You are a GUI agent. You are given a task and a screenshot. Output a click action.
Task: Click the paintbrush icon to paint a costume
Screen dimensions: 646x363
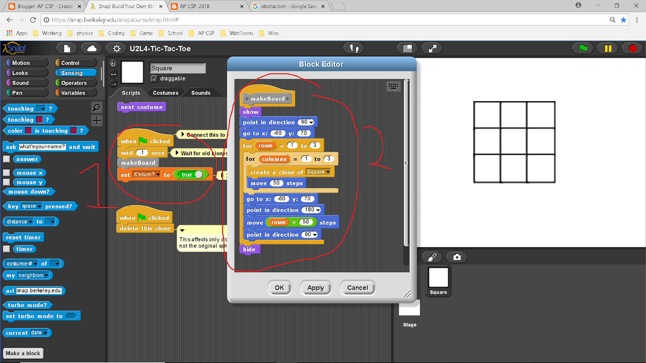coord(432,257)
